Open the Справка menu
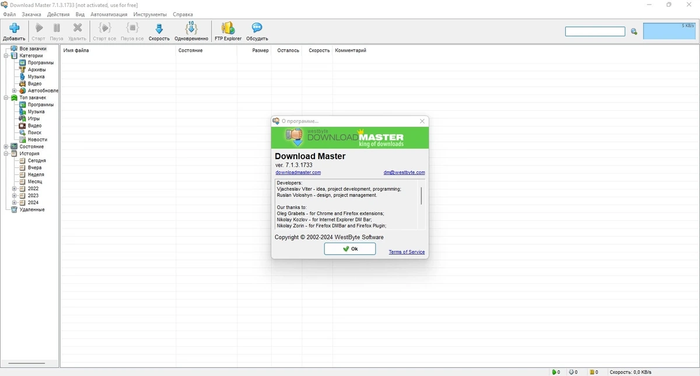The height and width of the screenshot is (376, 700). (x=183, y=14)
